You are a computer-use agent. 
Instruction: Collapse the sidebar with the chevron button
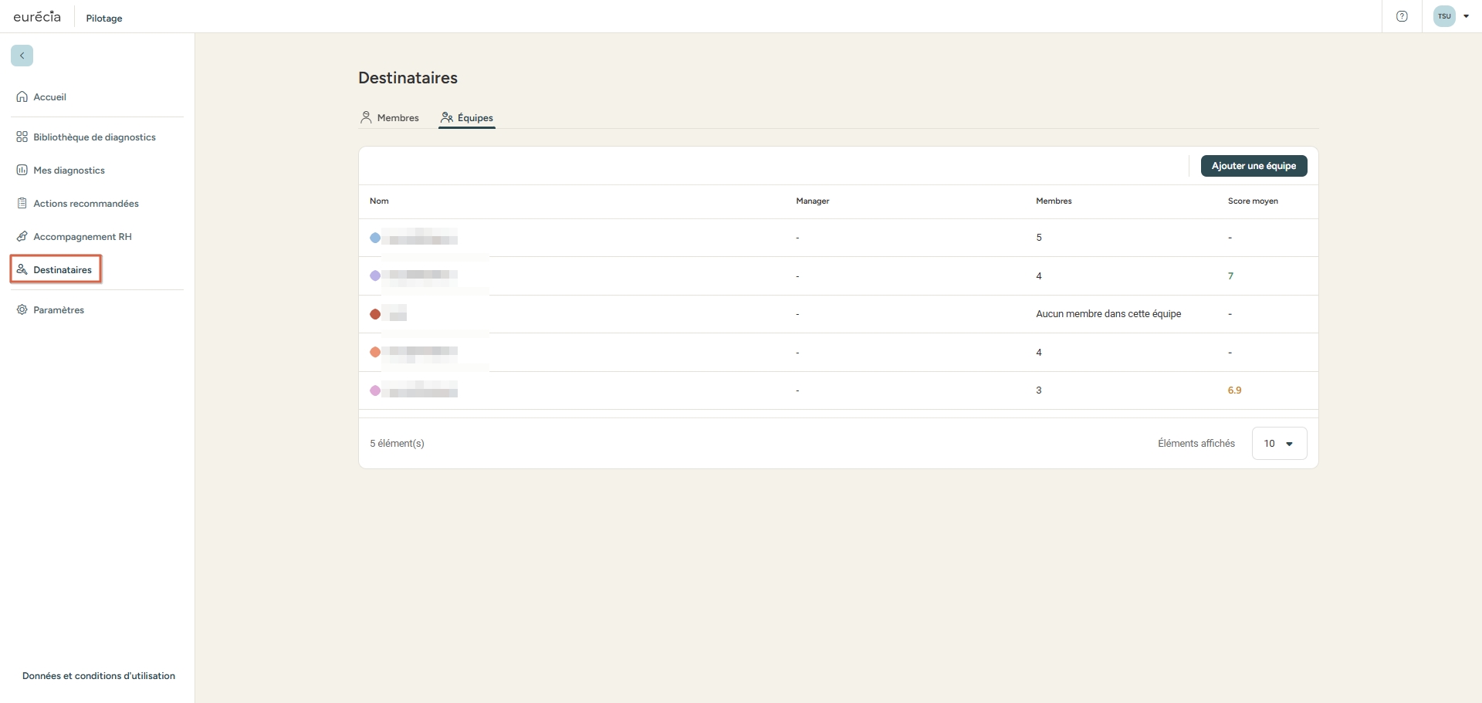click(x=22, y=56)
